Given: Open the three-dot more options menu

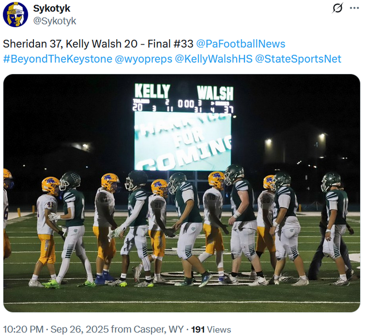Looking at the screenshot, I should (x=356, y=8).
